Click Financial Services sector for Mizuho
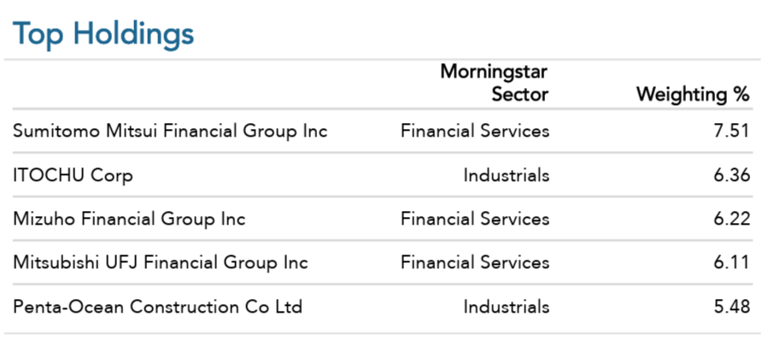The height and width of the screenshot is (340, 768). (x=475, y=219)
